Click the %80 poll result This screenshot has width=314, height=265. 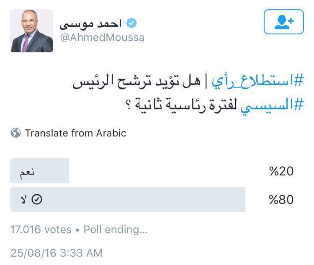tap(281, 200)
